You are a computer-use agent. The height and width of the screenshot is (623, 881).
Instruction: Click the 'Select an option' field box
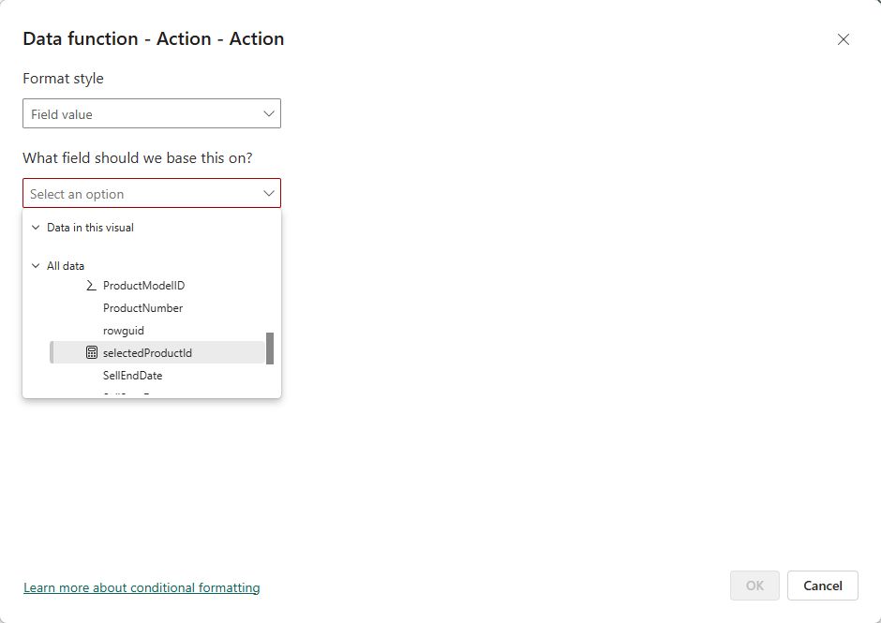(141, 194)
